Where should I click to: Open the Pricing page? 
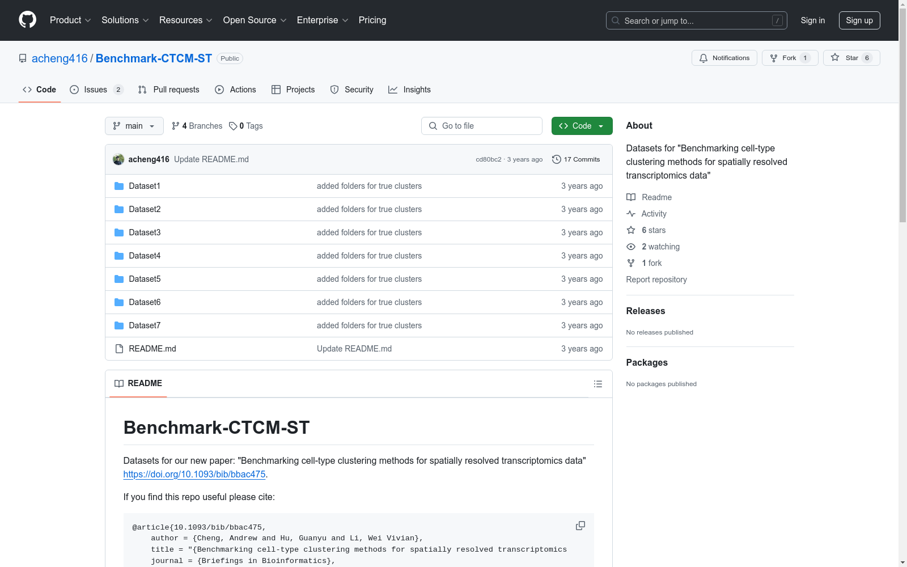click(372, 20)
